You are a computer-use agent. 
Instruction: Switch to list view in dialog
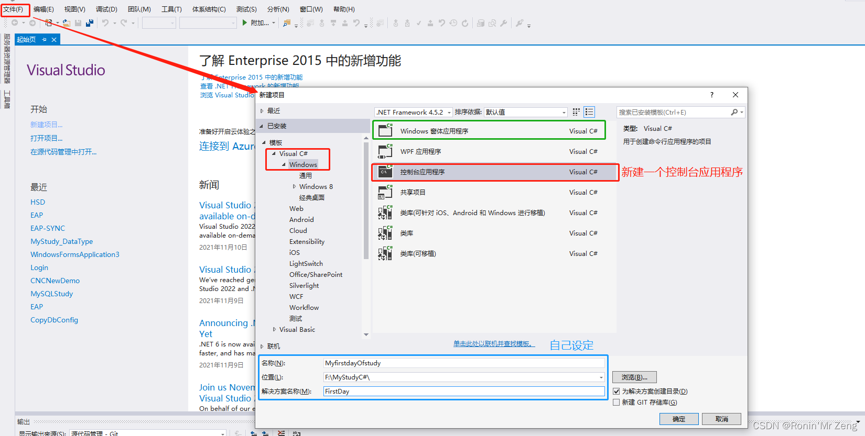[589, 112]
